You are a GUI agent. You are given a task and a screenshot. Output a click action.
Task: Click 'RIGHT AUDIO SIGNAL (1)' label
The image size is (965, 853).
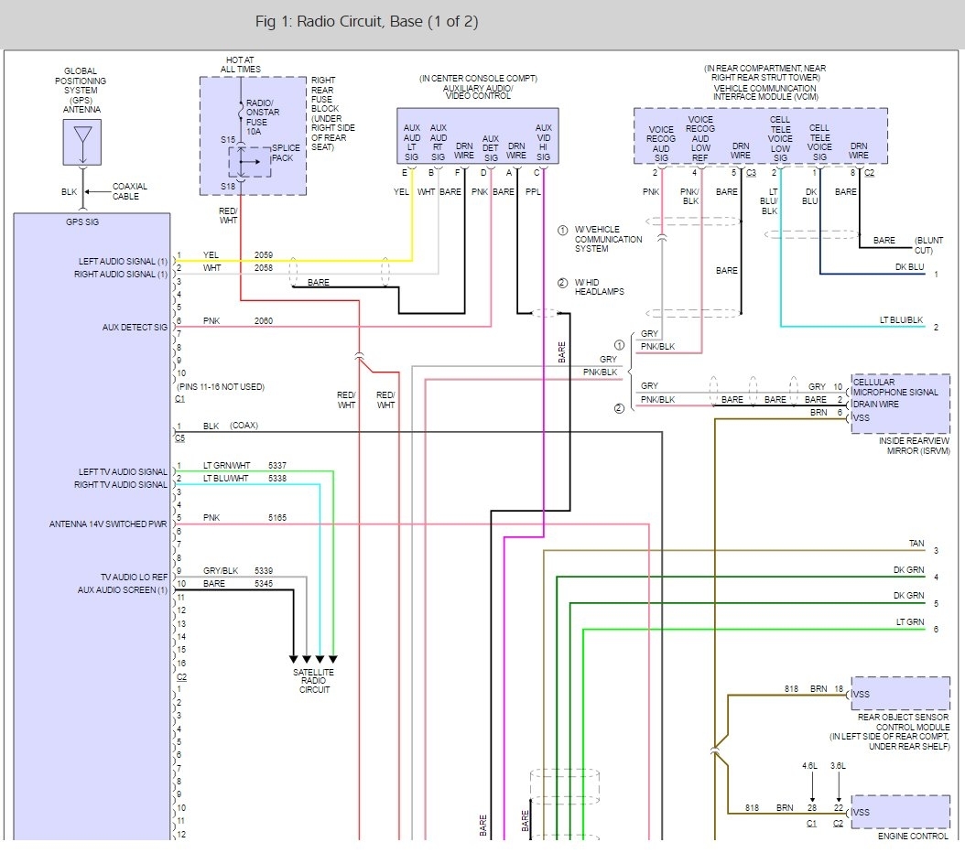coord(121,275)
